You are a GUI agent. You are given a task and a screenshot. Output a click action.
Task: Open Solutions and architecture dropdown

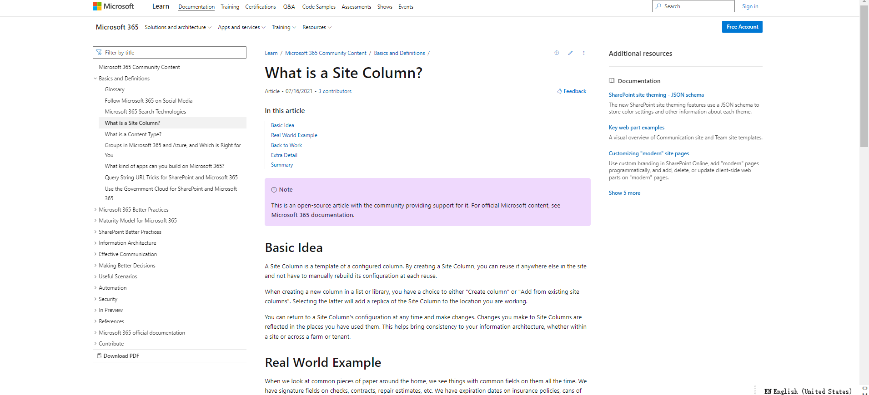178,27
